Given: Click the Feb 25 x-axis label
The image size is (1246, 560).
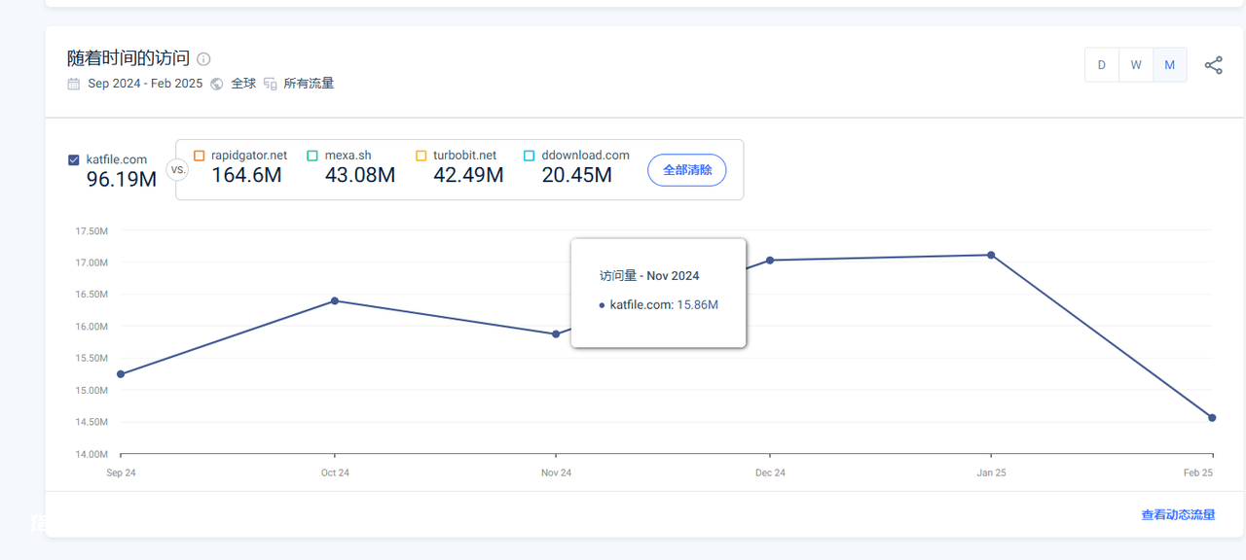Looking at the screenshot, I should [1198, 473].
